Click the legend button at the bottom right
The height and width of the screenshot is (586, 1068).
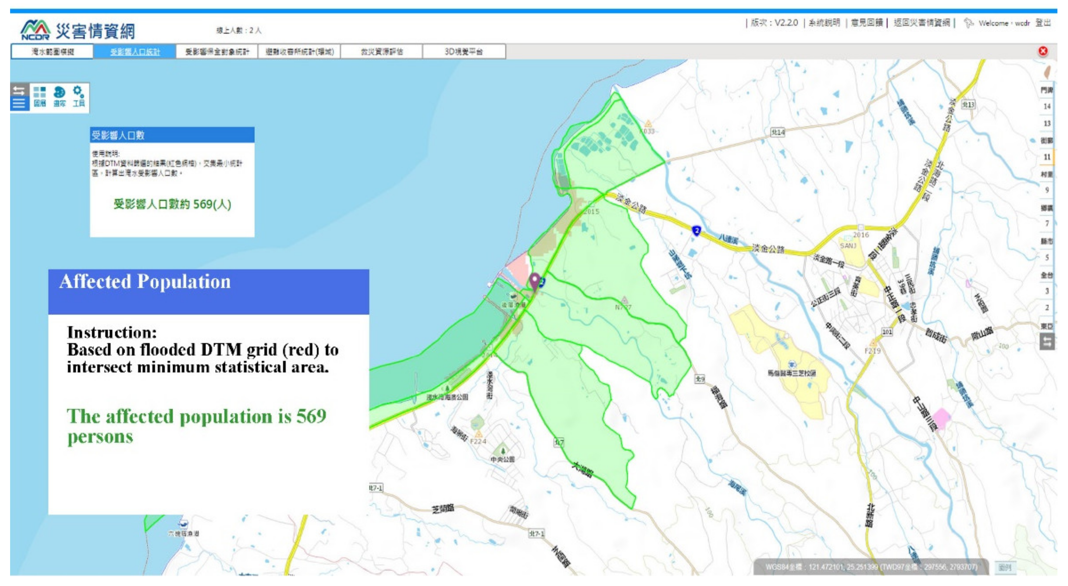coord(1004,567)
